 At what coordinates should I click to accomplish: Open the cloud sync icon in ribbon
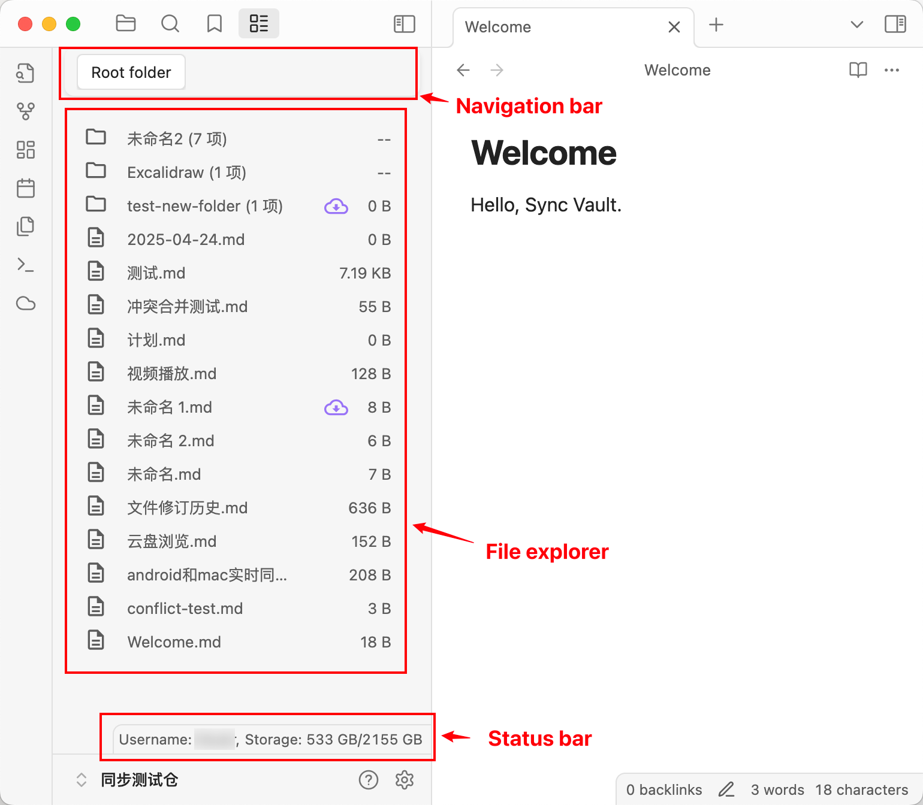coord(26,304)
